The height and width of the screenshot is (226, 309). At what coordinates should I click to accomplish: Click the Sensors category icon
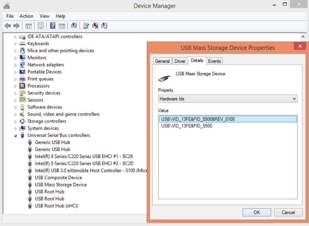(22, 100)
